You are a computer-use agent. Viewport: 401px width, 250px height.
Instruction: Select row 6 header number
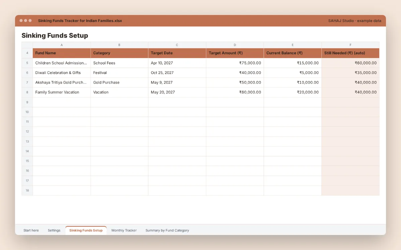point(27,73)
